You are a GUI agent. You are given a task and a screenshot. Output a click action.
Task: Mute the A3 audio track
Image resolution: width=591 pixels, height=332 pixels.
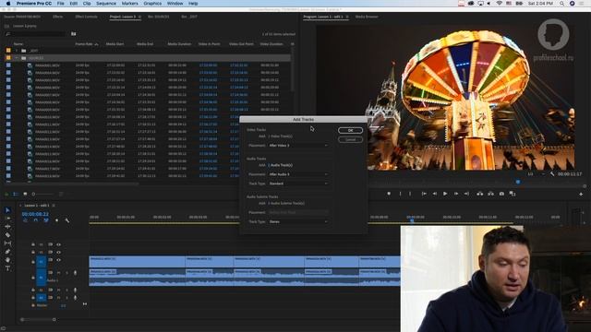[x=59, y=297]
